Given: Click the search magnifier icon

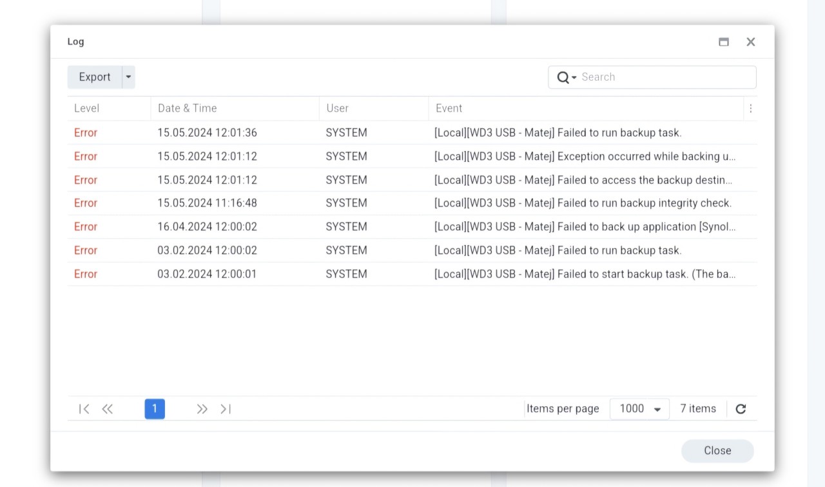Looking at the screenshot, I should click(x=560, y=77).
